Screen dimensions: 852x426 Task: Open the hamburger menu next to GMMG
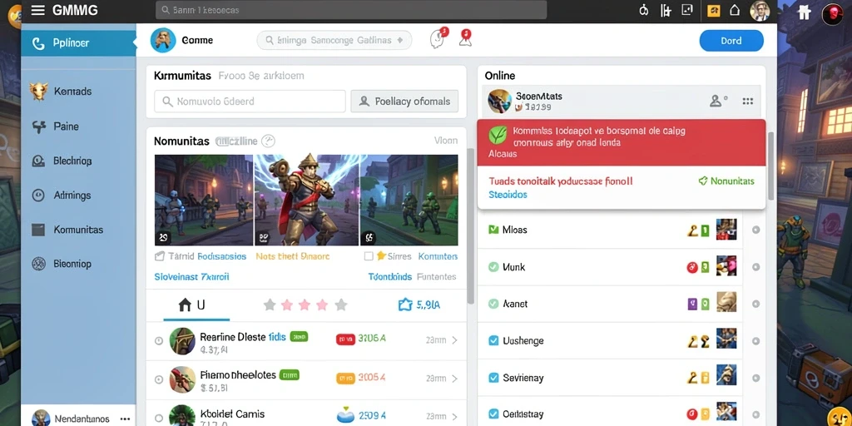tap(37, 10)
